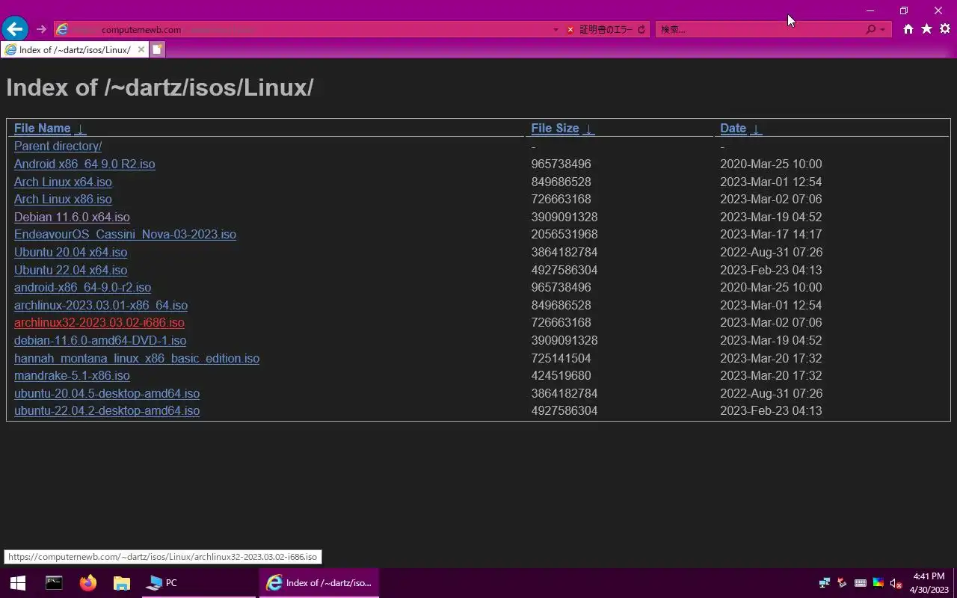The width and height of the screenshot is (957, 598).
Task: Download Arch Linux x64.iso
Action: (x=63, y=182)
